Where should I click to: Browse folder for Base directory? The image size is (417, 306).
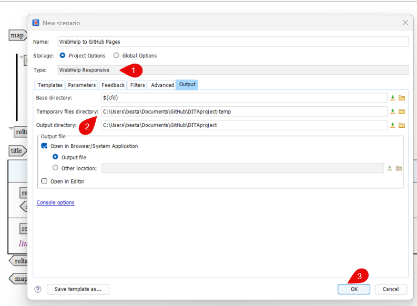402,98
